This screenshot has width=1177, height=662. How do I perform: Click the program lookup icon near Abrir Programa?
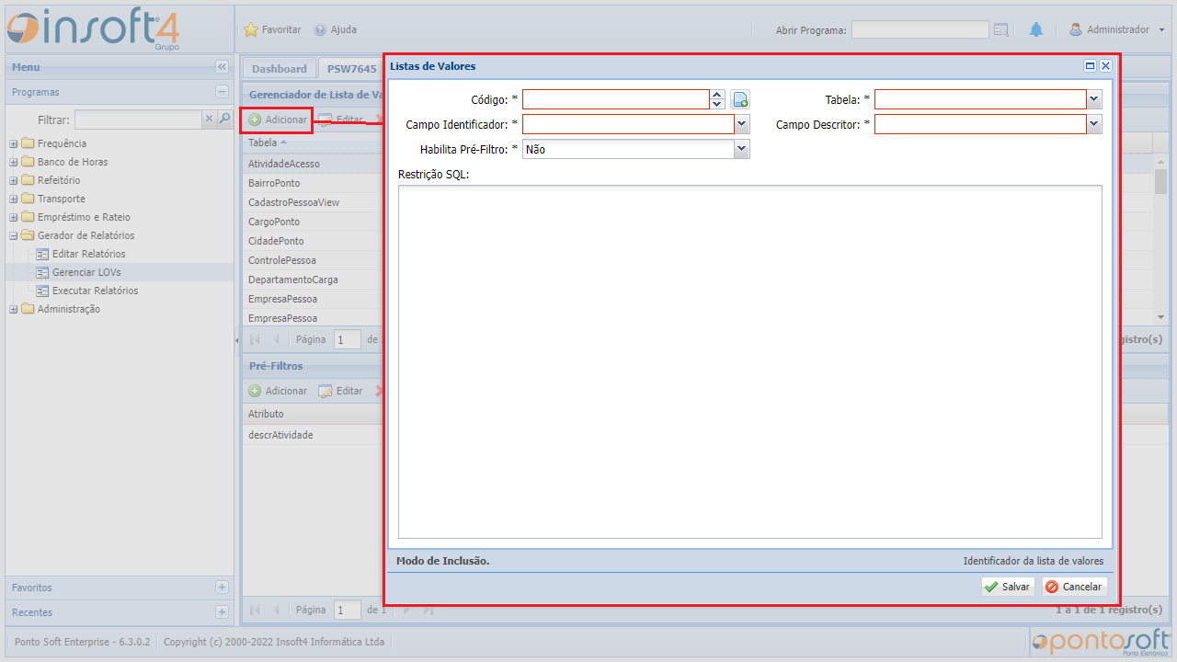pos(1001,30)
